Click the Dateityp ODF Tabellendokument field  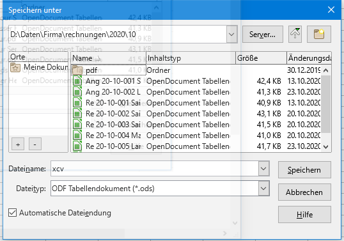155,189
